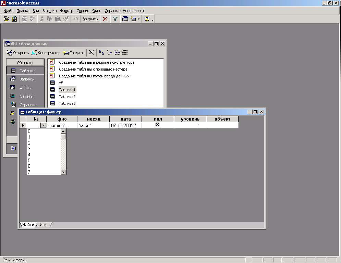Select the Macros icon in objects panel
Image resolution: width=341 pixels, height=263 pixels.
coord(12,113)
